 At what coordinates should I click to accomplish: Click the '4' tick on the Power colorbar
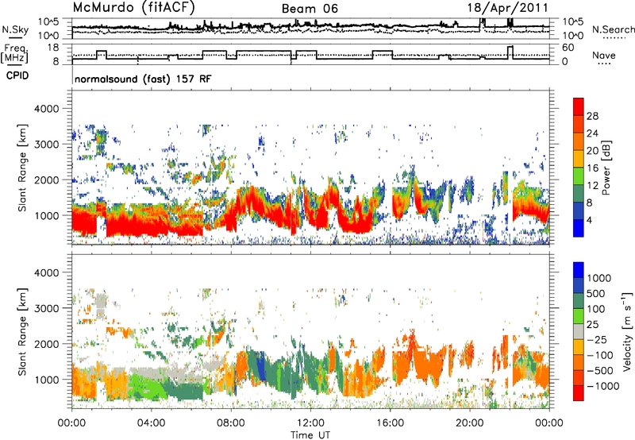coord(589,220)
